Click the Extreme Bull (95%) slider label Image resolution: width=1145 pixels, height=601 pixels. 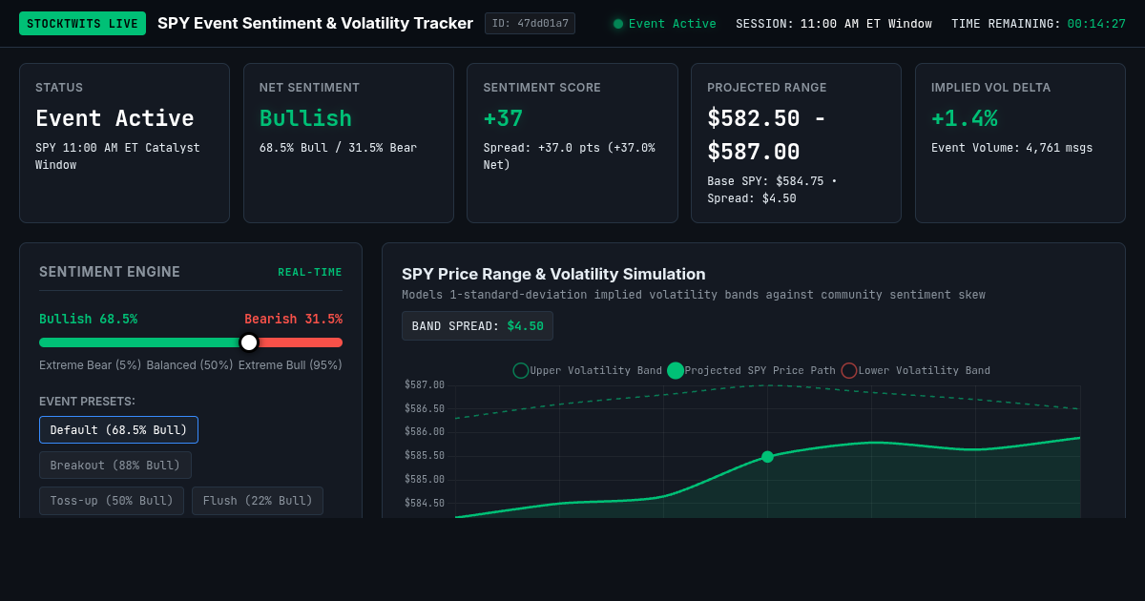(290, 365)
